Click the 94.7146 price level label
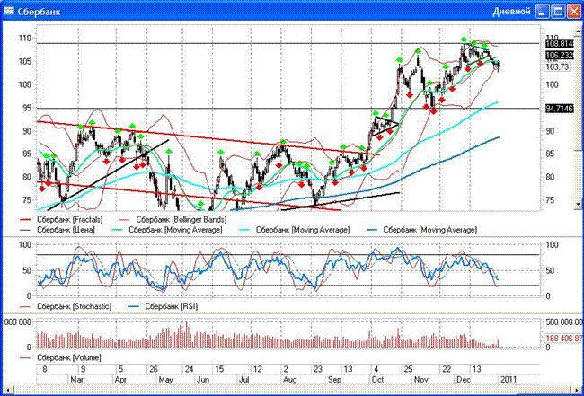This screenshot has width=584, height=396. [x=560, y=109]
